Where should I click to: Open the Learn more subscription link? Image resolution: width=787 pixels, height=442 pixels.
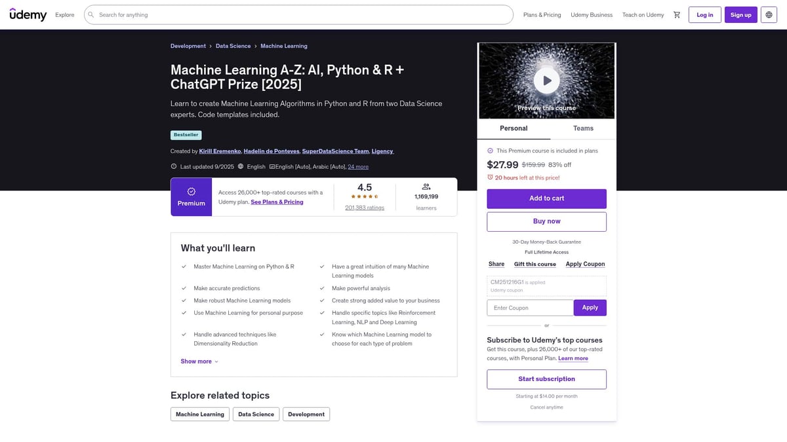point(573,358)
